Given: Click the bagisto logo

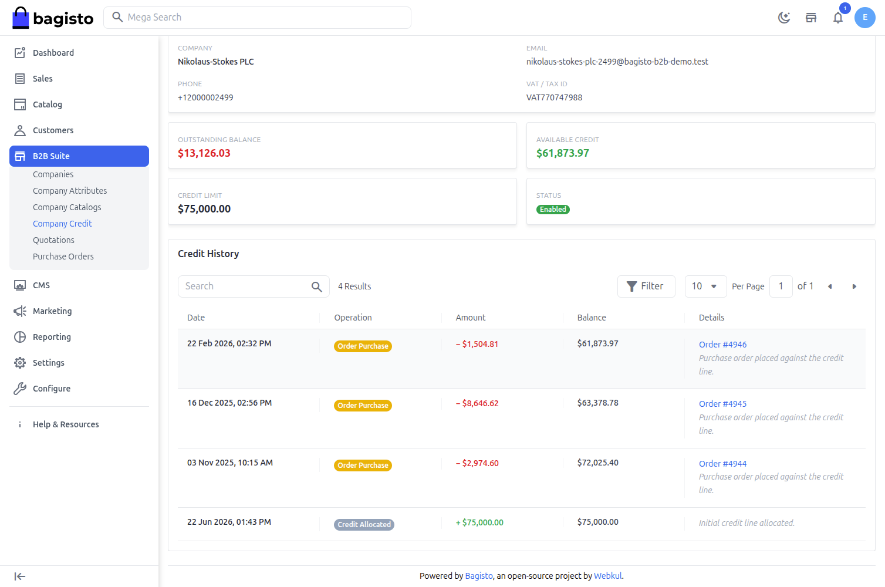Looking at the screenshot, I should 53,18.
